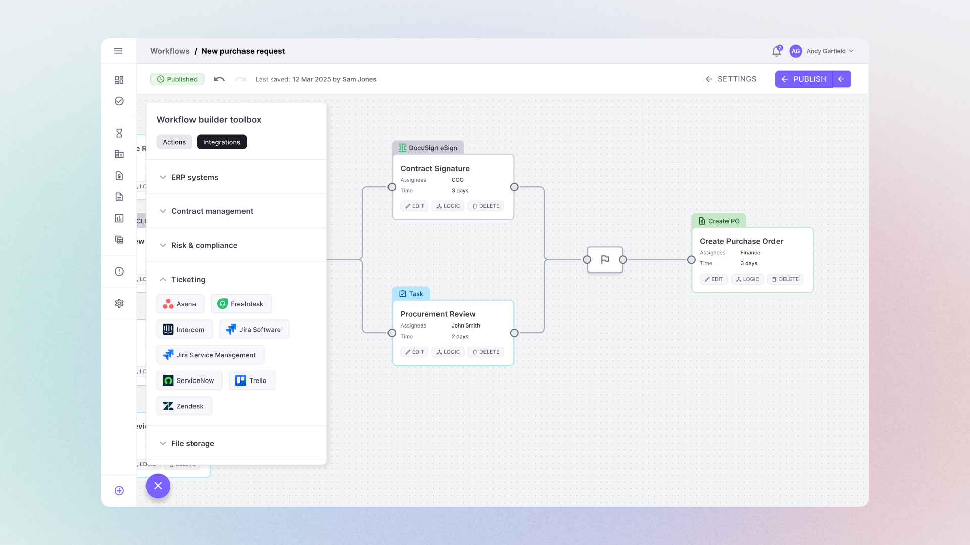
Task: Open SETTINGS from the toolbar
Action: pos(731,79)
